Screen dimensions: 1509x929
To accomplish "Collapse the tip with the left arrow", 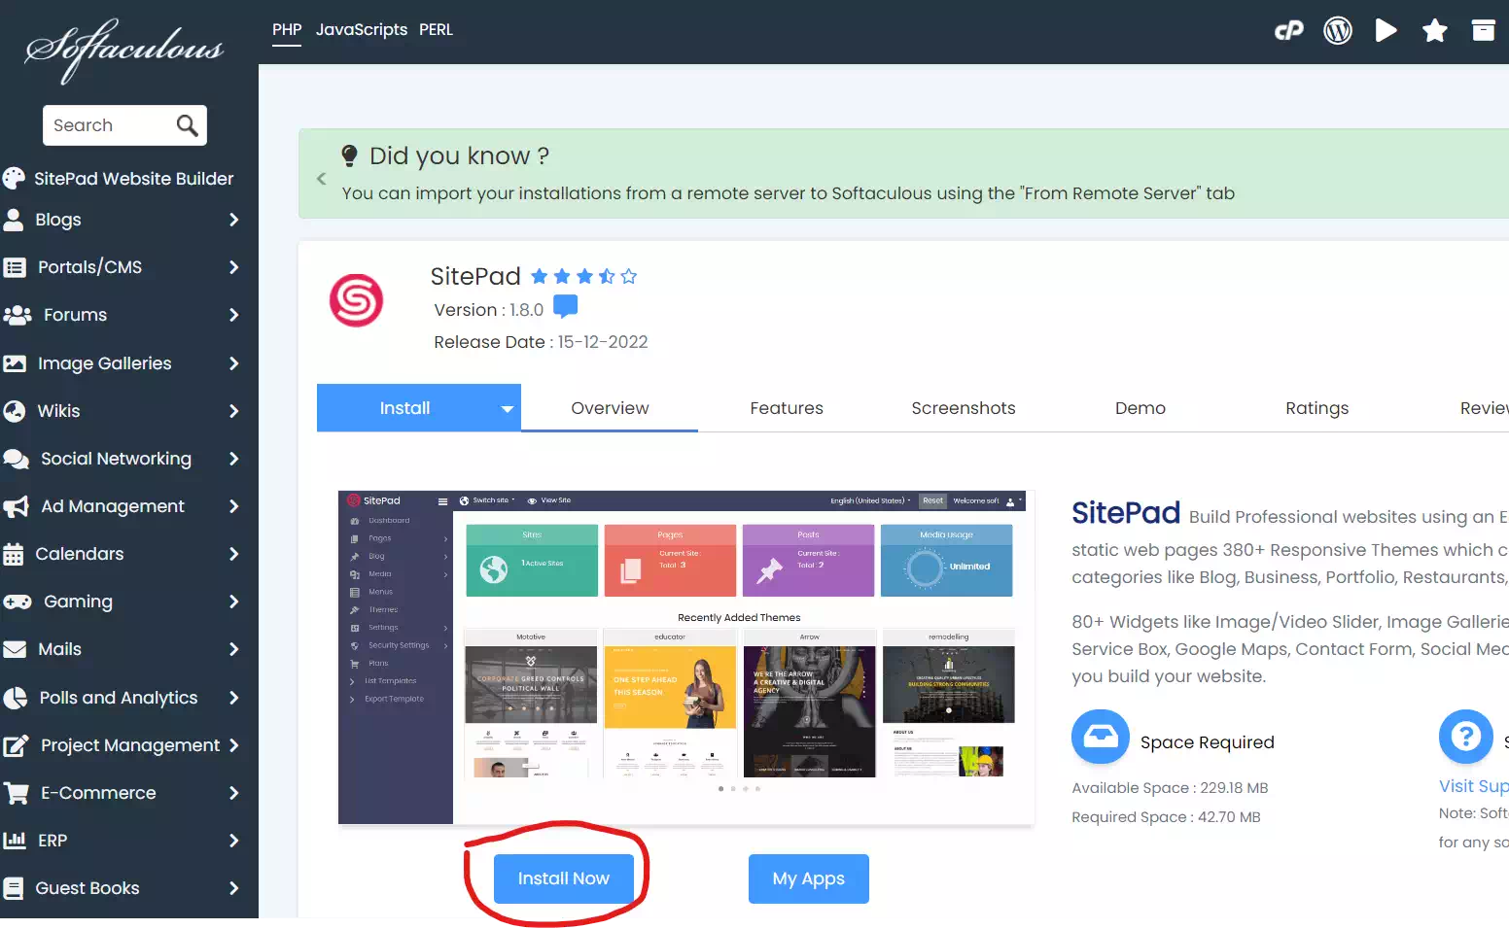I will 322,179.
